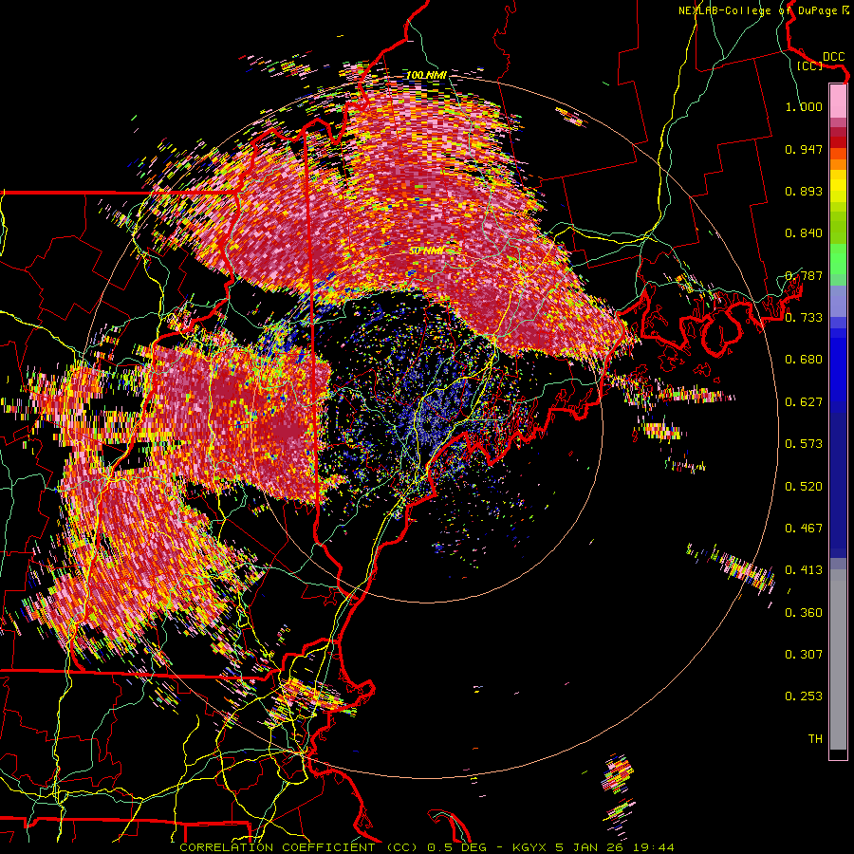Pick the light pink color scale segment
This screenshot has width=854, height=854.
point(838,101)
